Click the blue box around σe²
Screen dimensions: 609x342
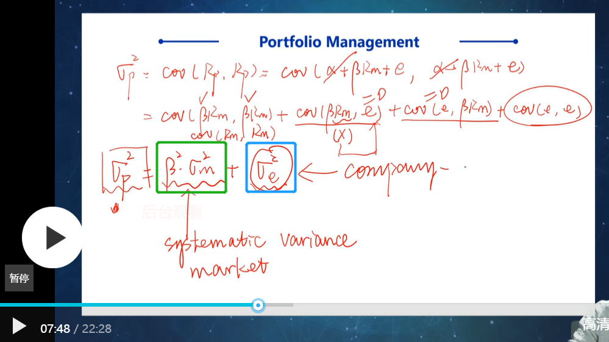[x=271, y=168]
